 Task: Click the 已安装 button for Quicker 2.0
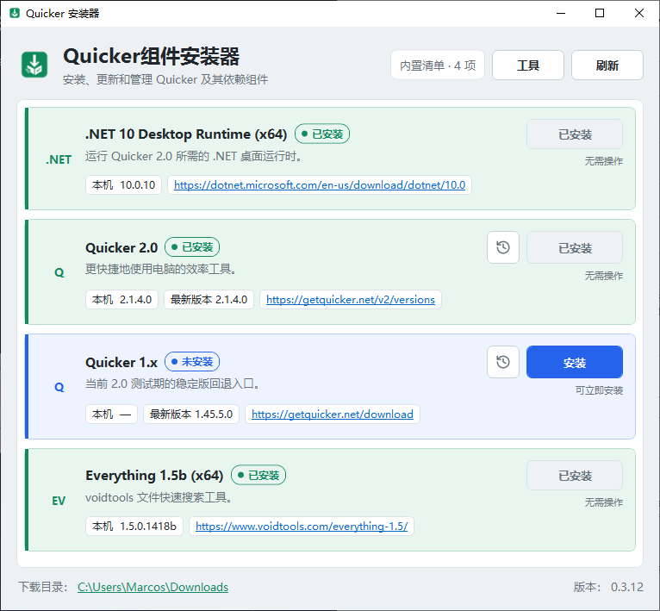click(x=575, y=247)
